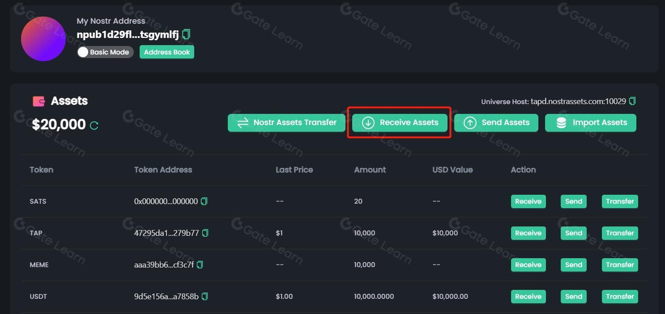Image resolution: width=665 pixels, height=314 pixels.
Task: Click the Send Assets button
Action: pos(496,123)
